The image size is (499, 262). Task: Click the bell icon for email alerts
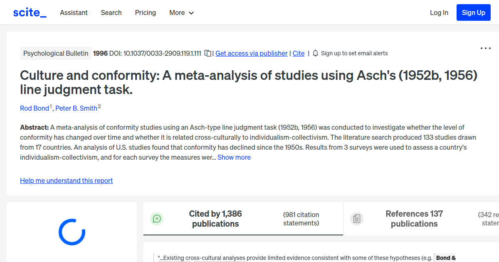(316, 53)
